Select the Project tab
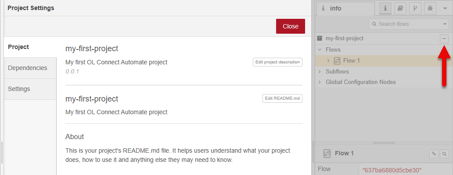This screenshot has width=453, height=175. [x=18, y=47]
